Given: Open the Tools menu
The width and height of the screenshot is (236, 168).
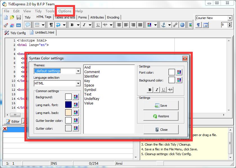Looking at the screenshot, I should pyautogui.click(x=50, y=11).
